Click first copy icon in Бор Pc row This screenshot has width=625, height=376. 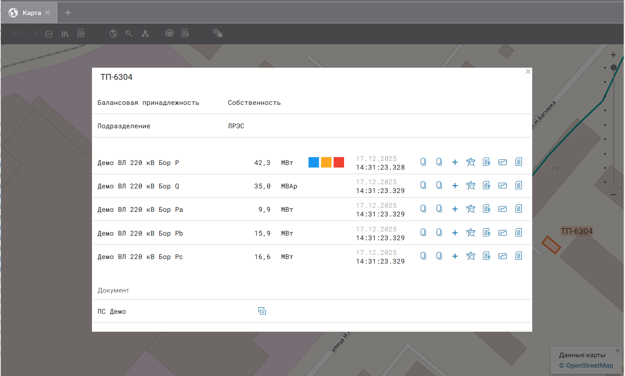pos(423,256)
